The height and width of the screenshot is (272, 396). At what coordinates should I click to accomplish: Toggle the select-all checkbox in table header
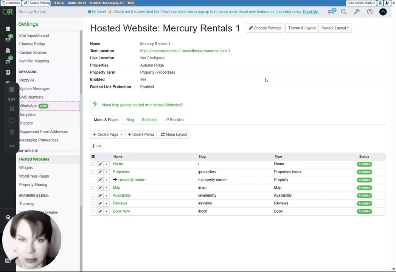pyautogui.click(x=93, y=156)
